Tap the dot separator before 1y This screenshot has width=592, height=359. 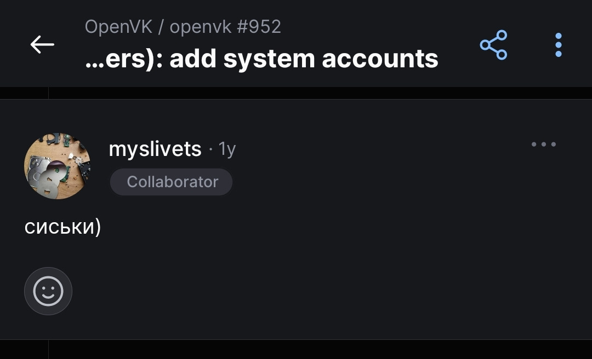[210, 150]
